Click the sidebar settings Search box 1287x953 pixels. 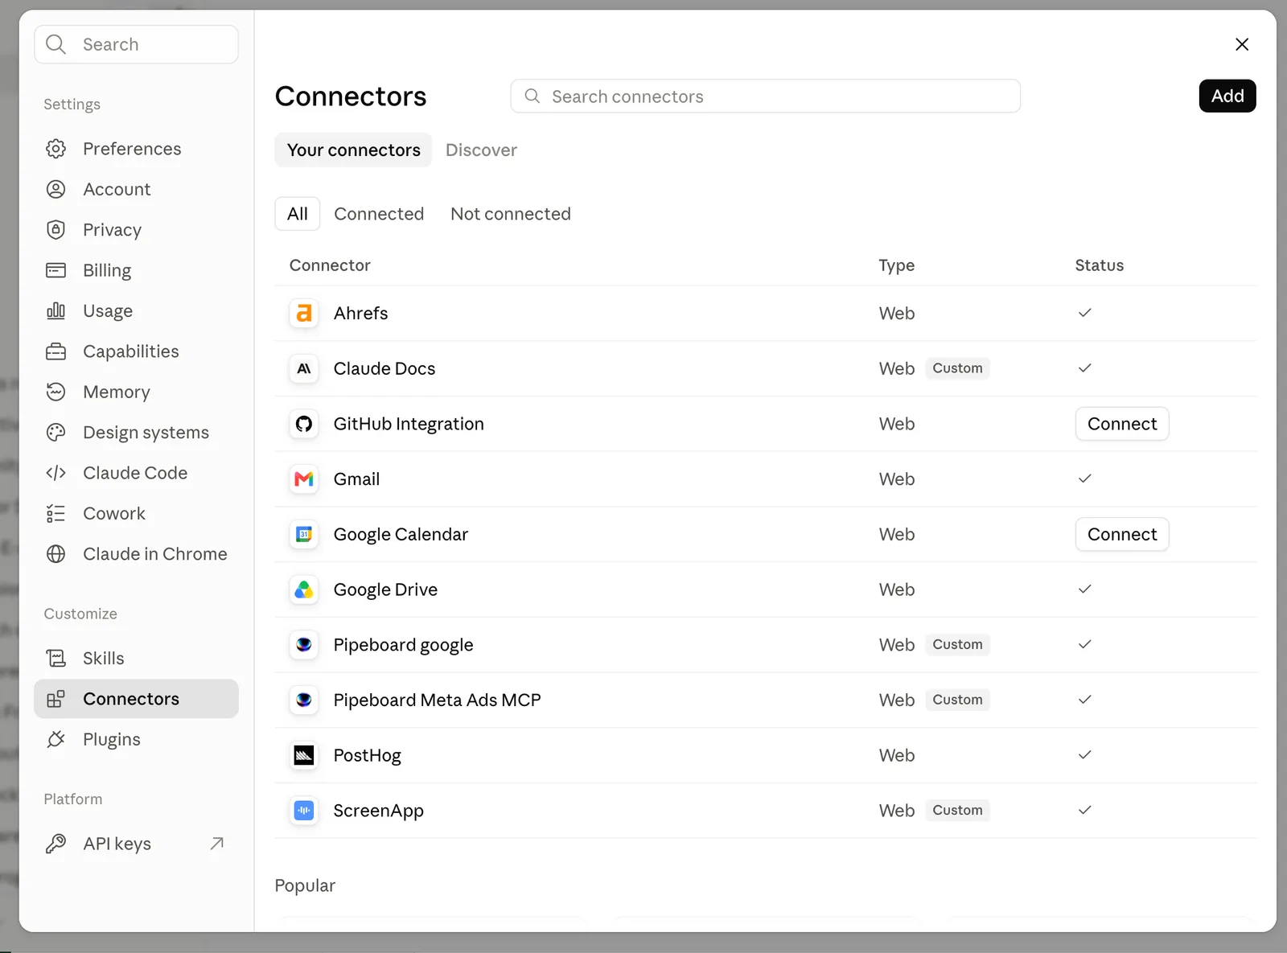point(137,44)
